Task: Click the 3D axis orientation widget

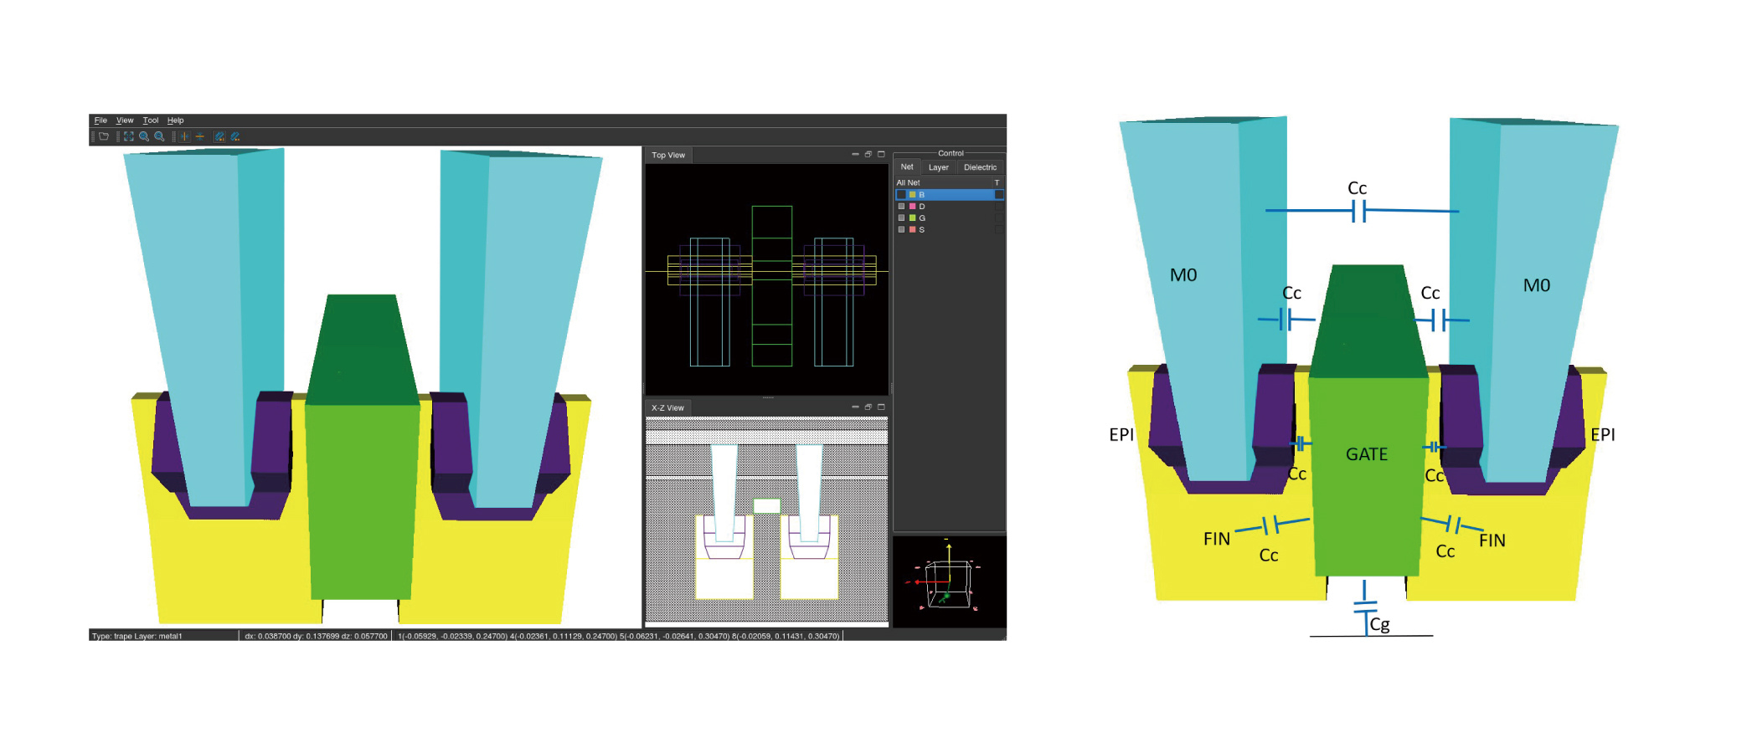Action: (x=949, y=581)
